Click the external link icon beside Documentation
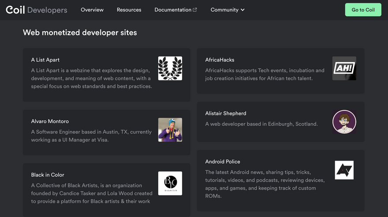This screenshot has width=388, height=217. coord(195,10)
